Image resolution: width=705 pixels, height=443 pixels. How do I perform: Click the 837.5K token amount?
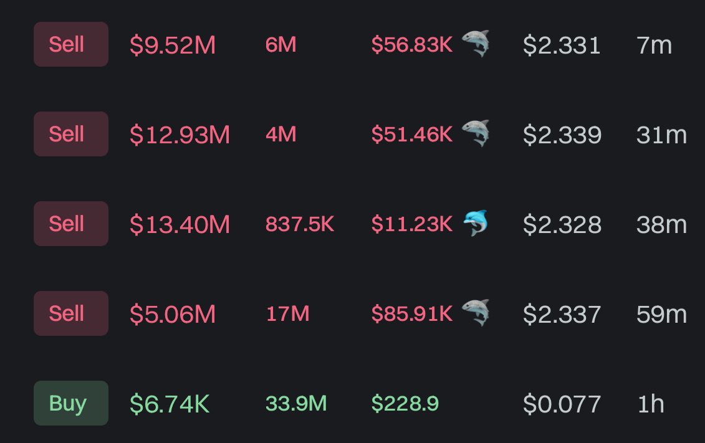300,224
